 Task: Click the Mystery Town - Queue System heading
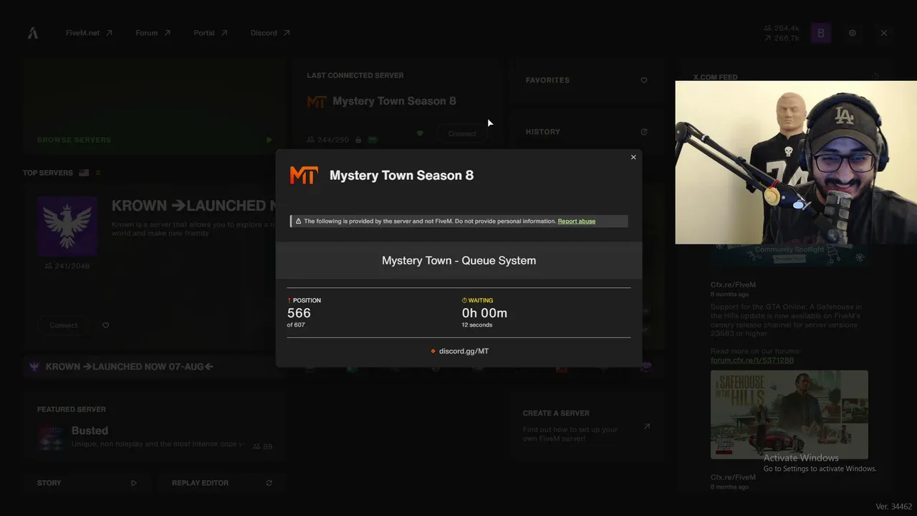[458, 260]
